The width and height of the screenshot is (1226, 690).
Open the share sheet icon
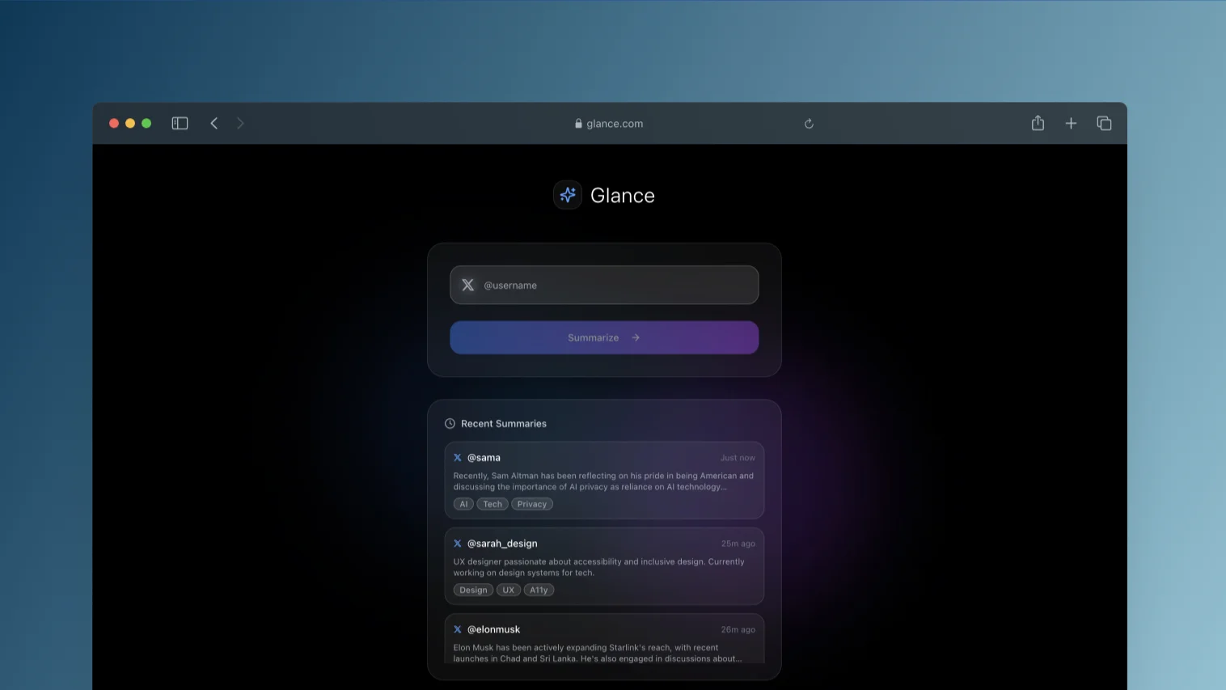coord(1038,123)
